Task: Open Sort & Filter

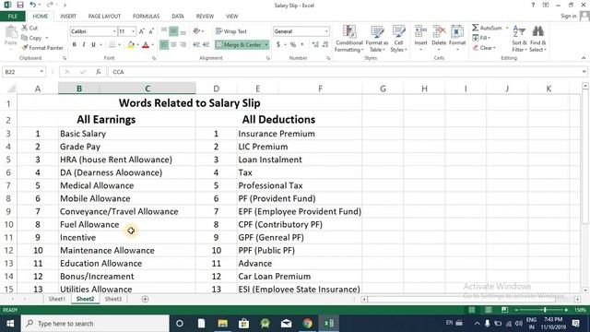Action: click(519, 39)
